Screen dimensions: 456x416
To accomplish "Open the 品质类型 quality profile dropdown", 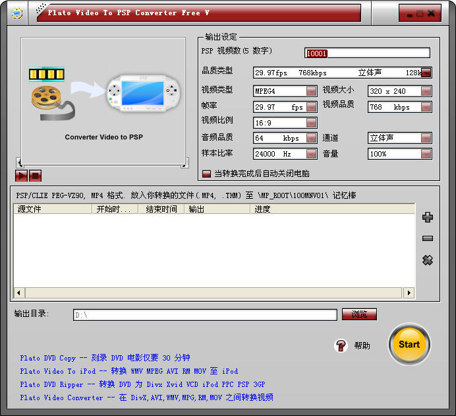I will tap(426, 73).
